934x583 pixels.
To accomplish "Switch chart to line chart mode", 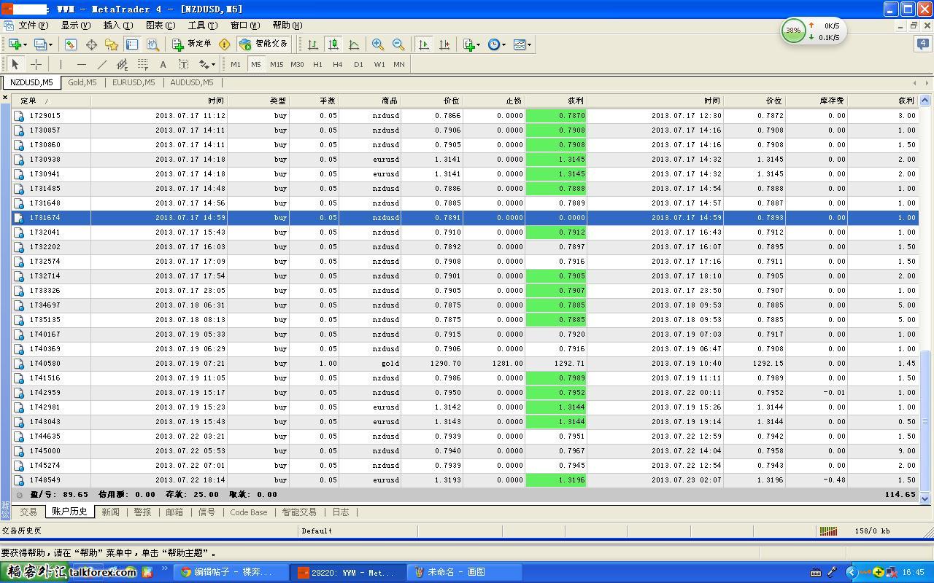I will coord(354,44).
